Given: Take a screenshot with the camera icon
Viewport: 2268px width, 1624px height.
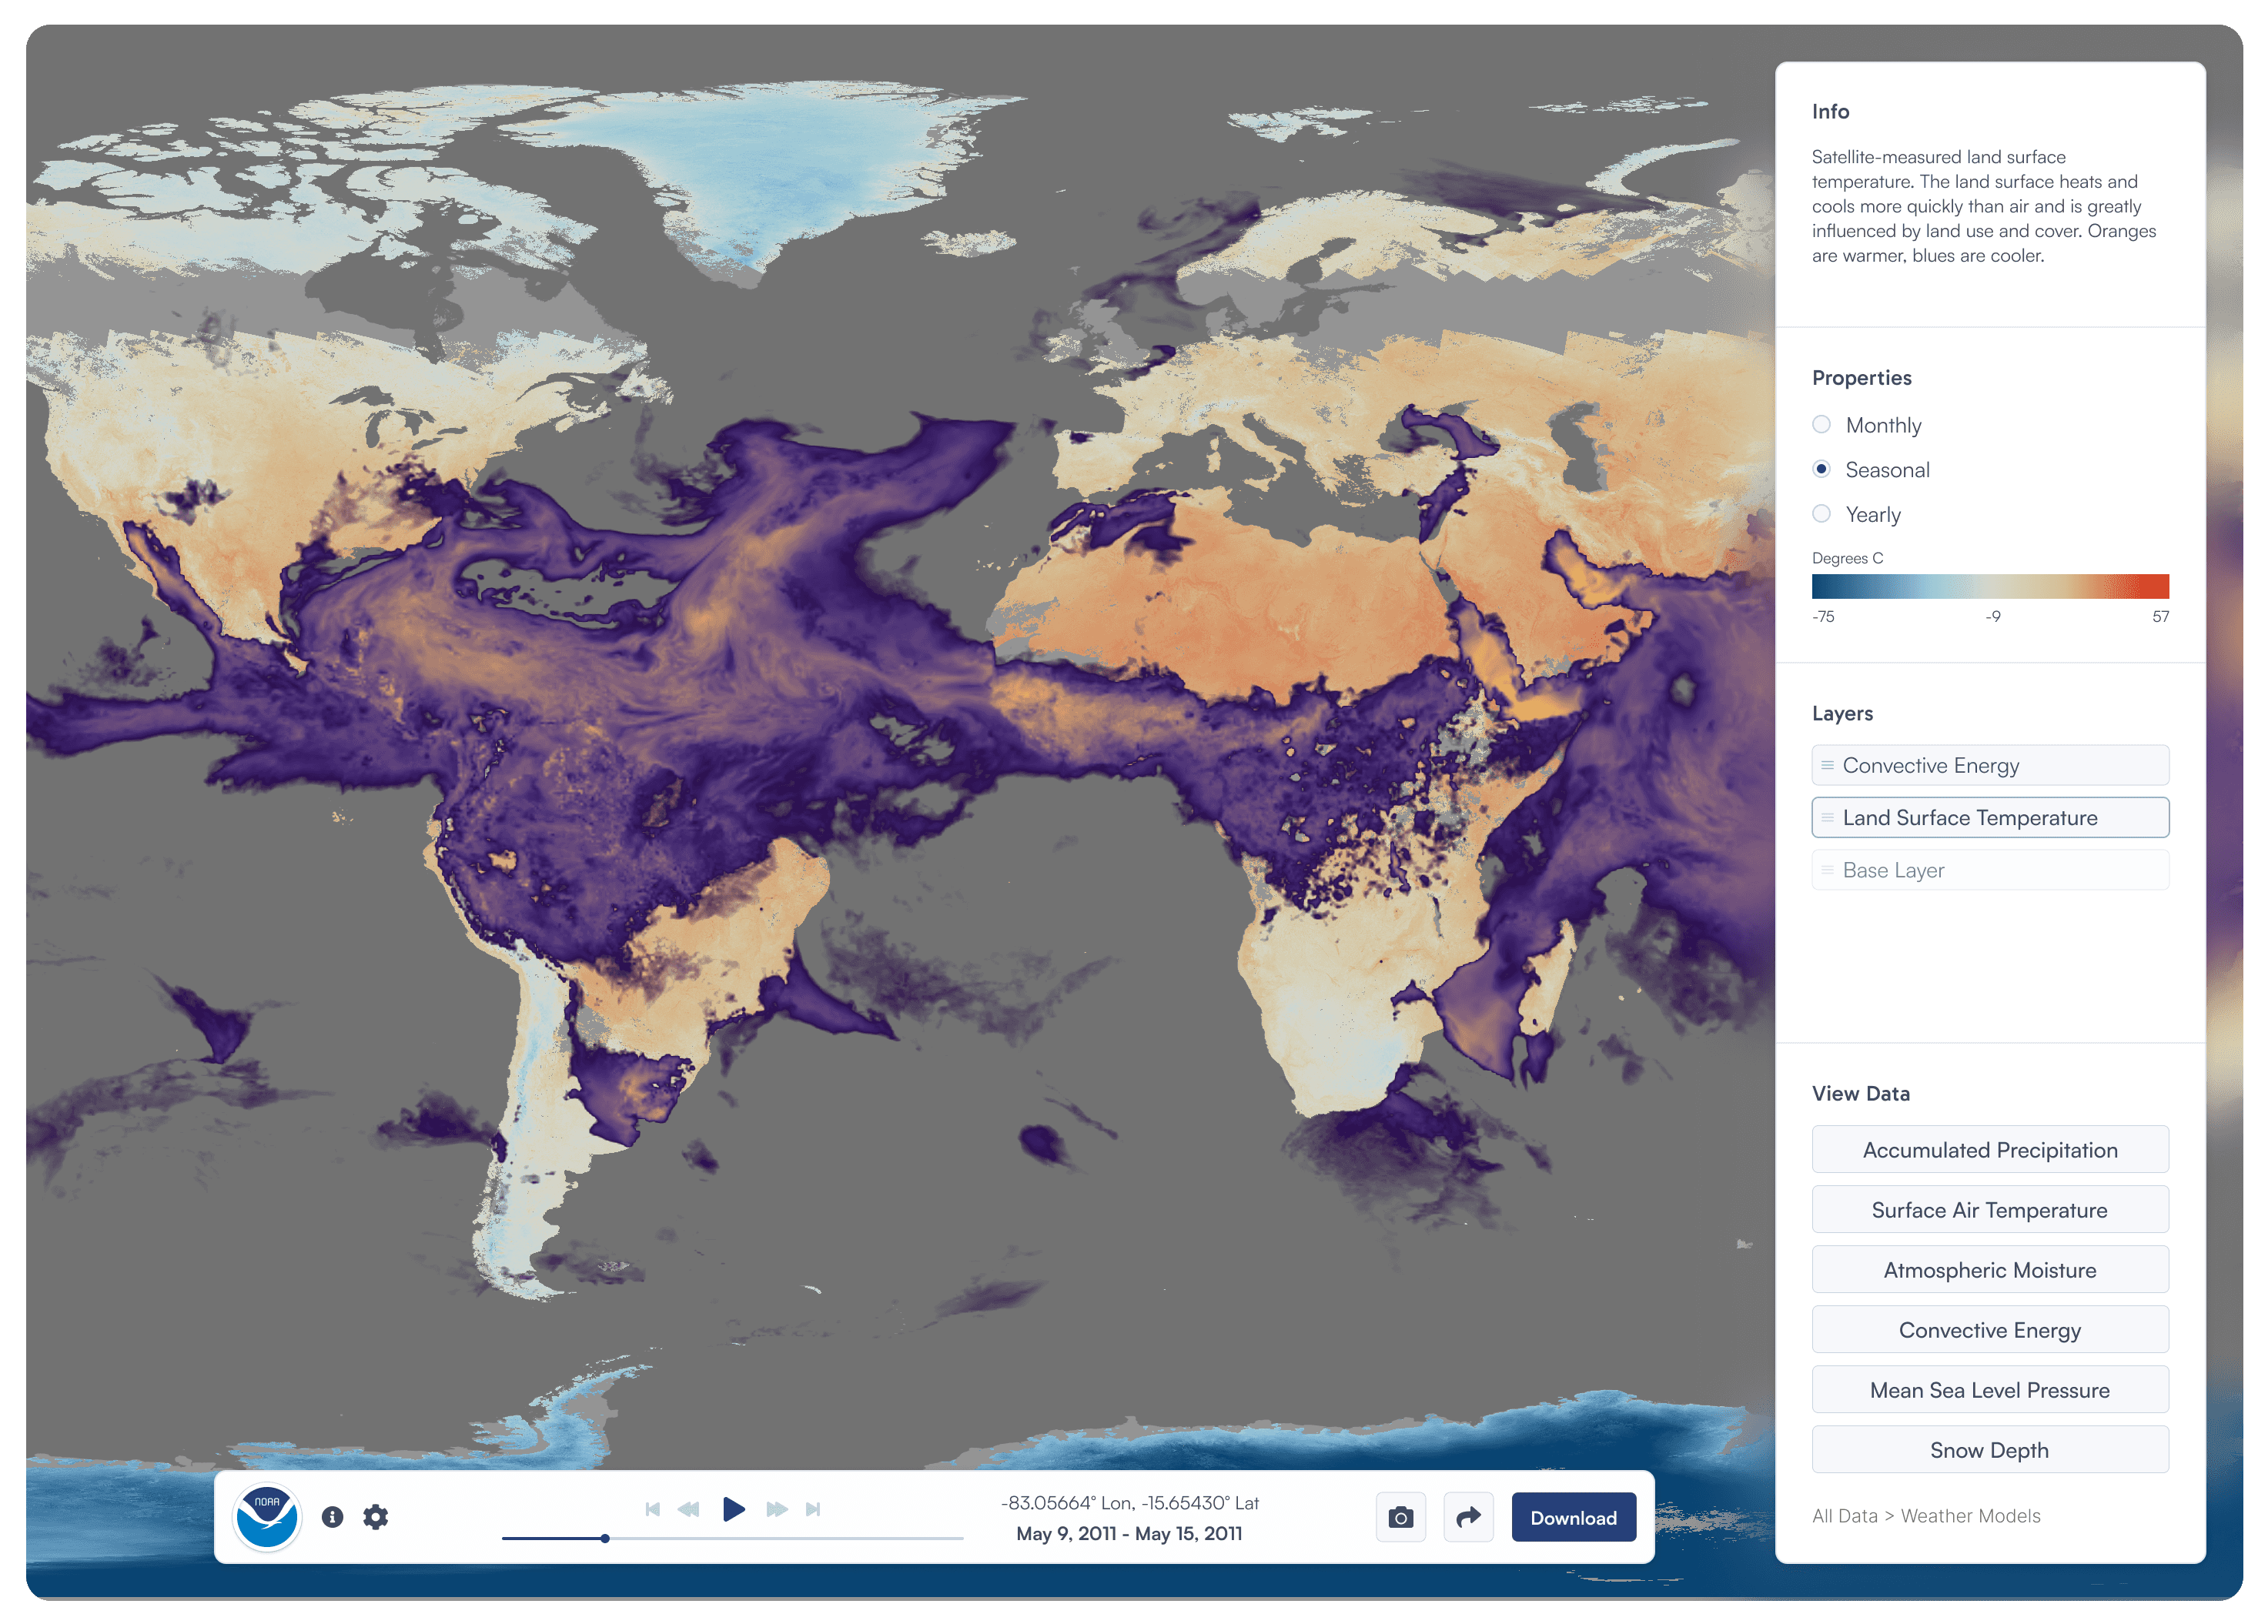Looking at the screenshot, I should [1401, 1517].
